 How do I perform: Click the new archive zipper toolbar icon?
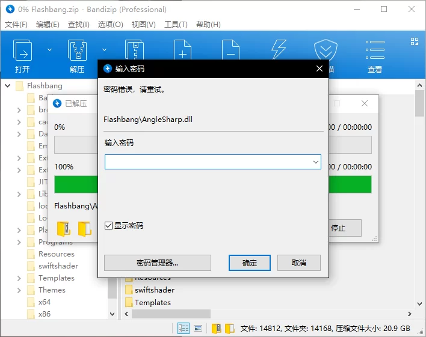134,49
